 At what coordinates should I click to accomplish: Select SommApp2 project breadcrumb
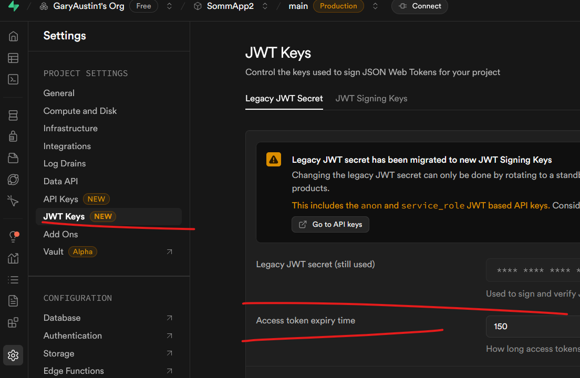(x=230, y=6)
